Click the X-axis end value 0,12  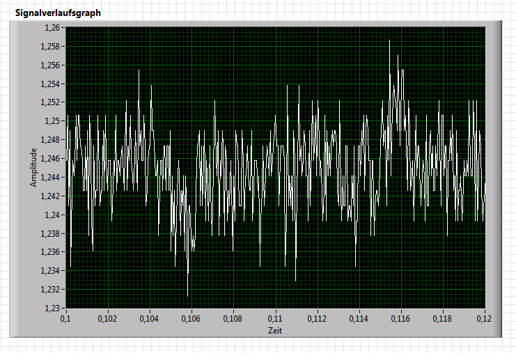click(484, 318)
